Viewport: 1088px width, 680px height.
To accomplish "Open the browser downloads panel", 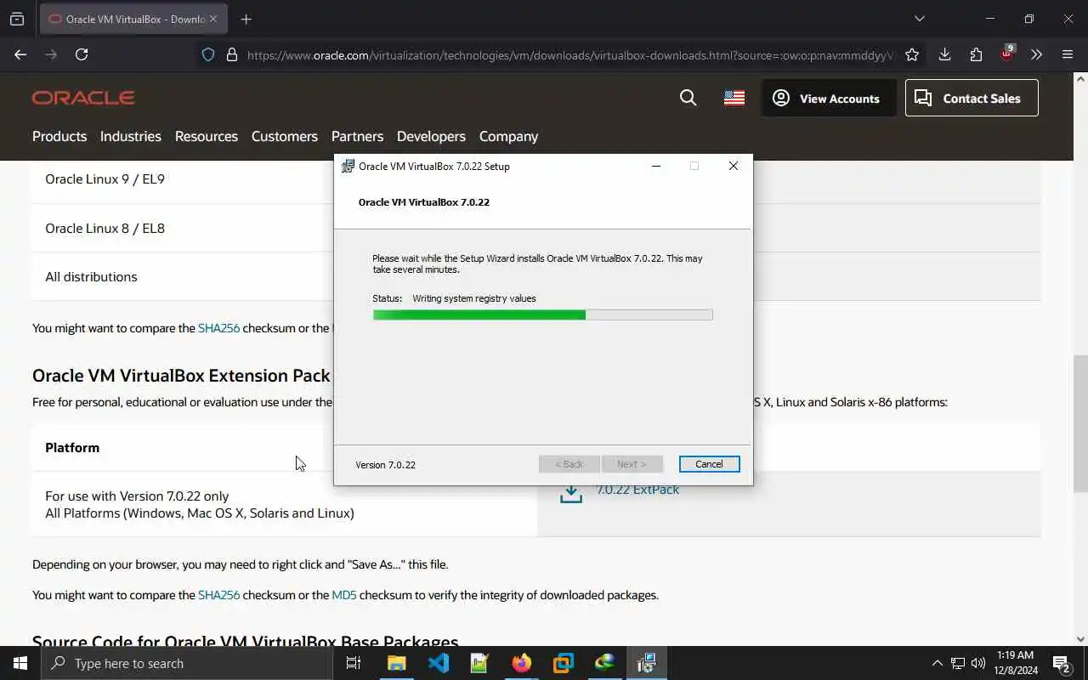I will click(944, 54).
